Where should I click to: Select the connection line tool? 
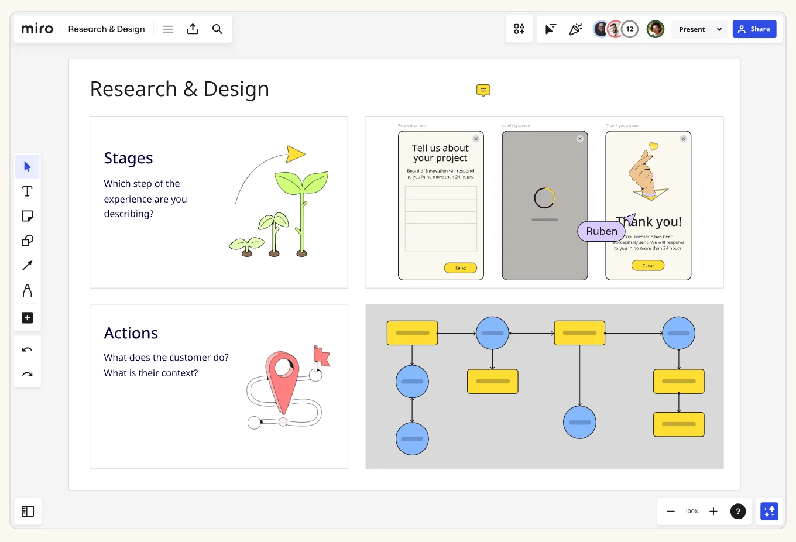pos(27,265)
